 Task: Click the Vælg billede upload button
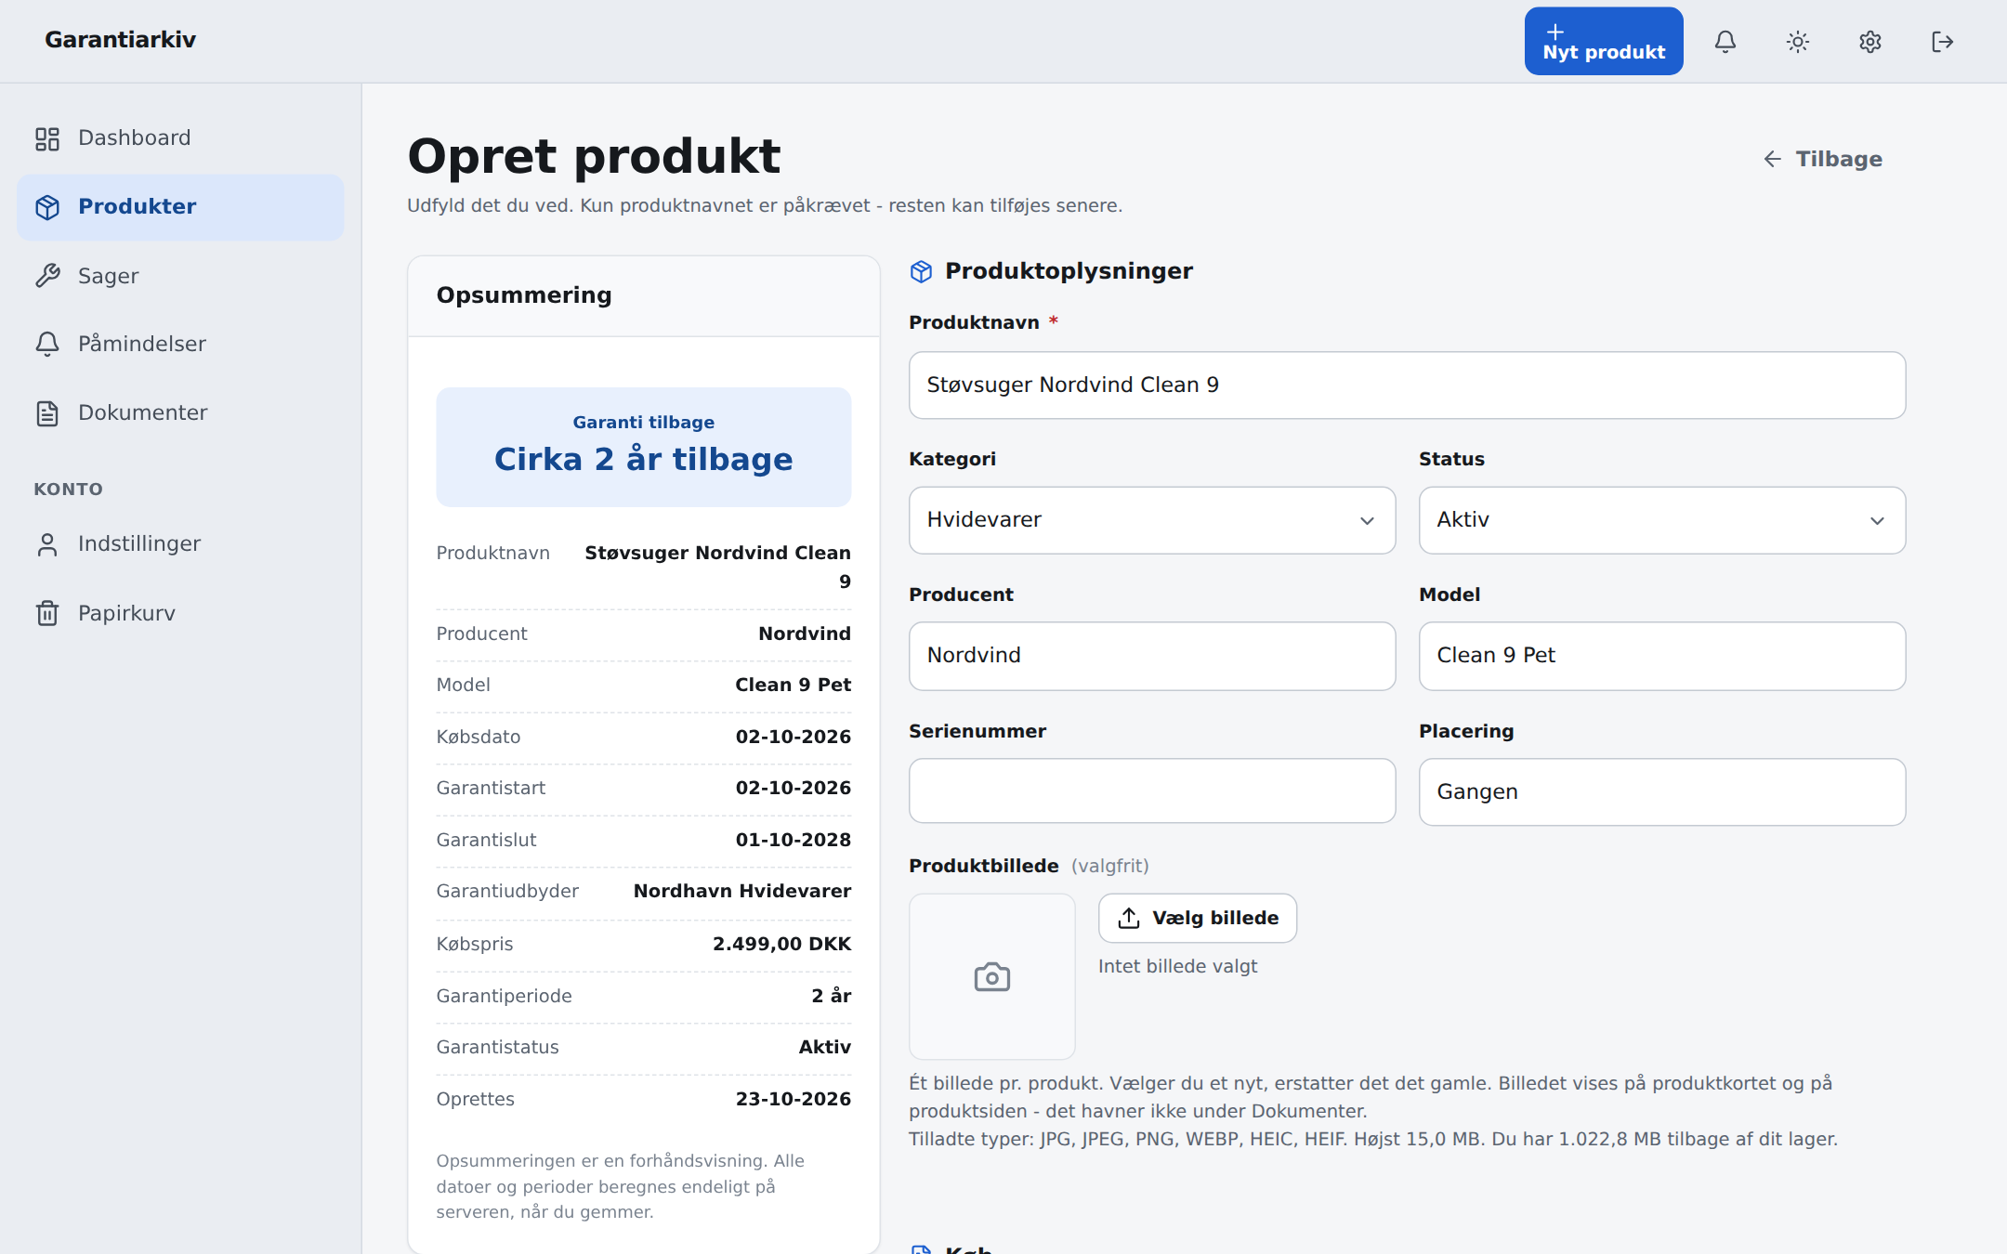[x=1198, y=918]
